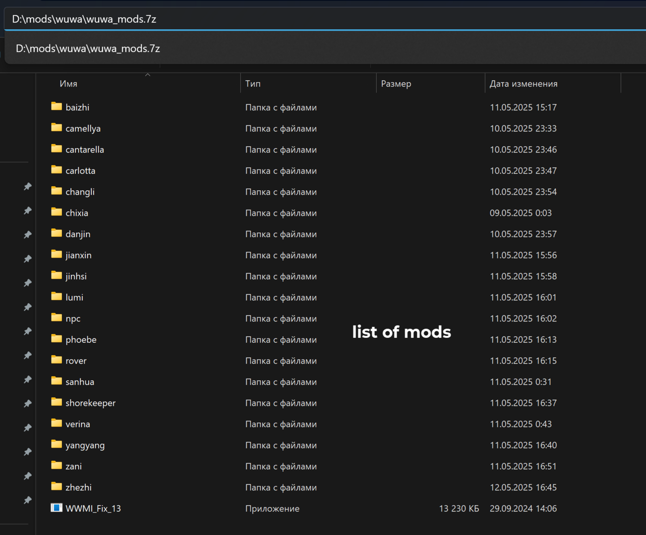This screenshot has height=535, width=646.
Task: Click the sanhua folder icon
Action: [57, 381]
